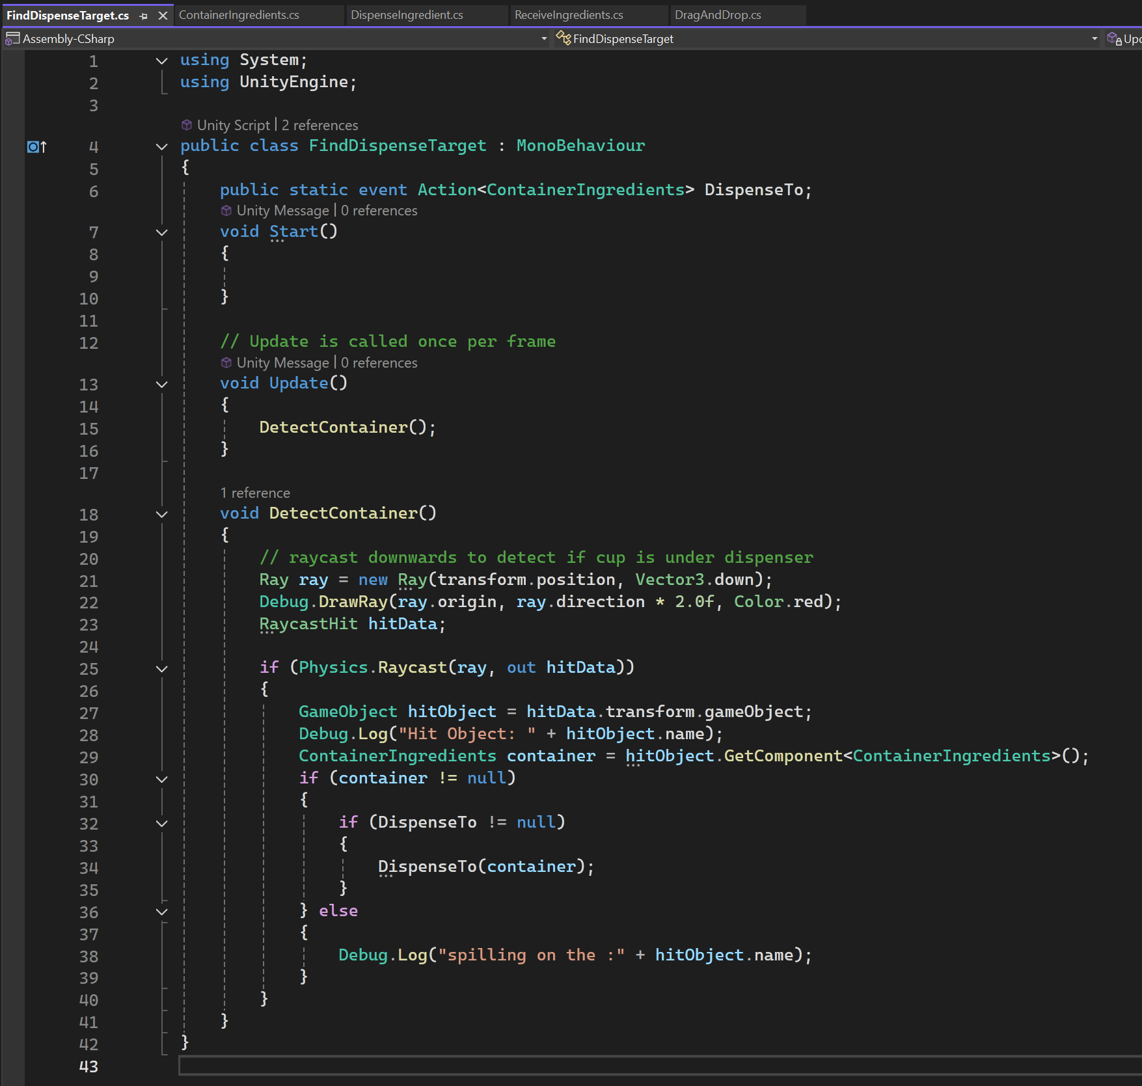
Task: Click the "spilling on the :" string literal
Action: click(531, 955)
